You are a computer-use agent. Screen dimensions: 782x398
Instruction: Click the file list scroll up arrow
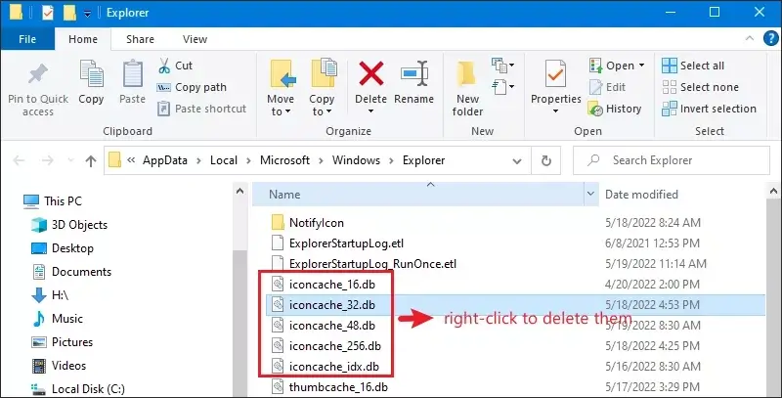[774, 191]
